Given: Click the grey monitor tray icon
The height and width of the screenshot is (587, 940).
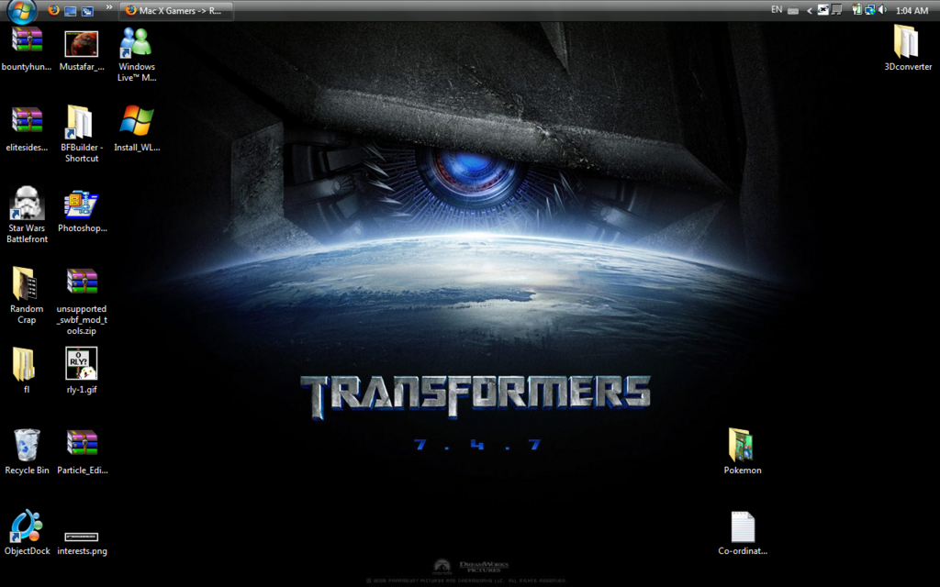Looking at the screenshot, I should coord(837,9).
